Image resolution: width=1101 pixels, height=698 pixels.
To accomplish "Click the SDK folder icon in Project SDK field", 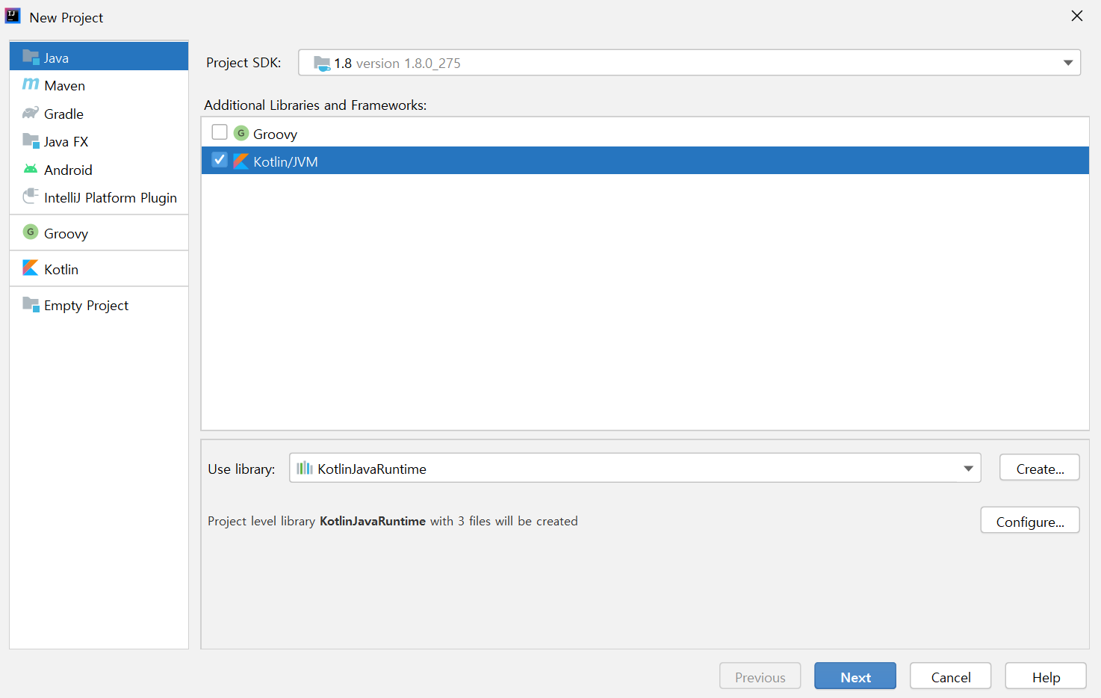I will (x=322, y=63).
